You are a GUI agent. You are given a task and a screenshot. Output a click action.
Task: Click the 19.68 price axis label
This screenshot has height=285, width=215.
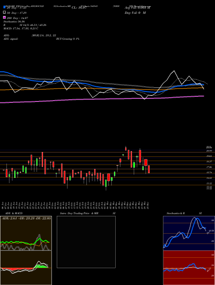coord(209,156)
